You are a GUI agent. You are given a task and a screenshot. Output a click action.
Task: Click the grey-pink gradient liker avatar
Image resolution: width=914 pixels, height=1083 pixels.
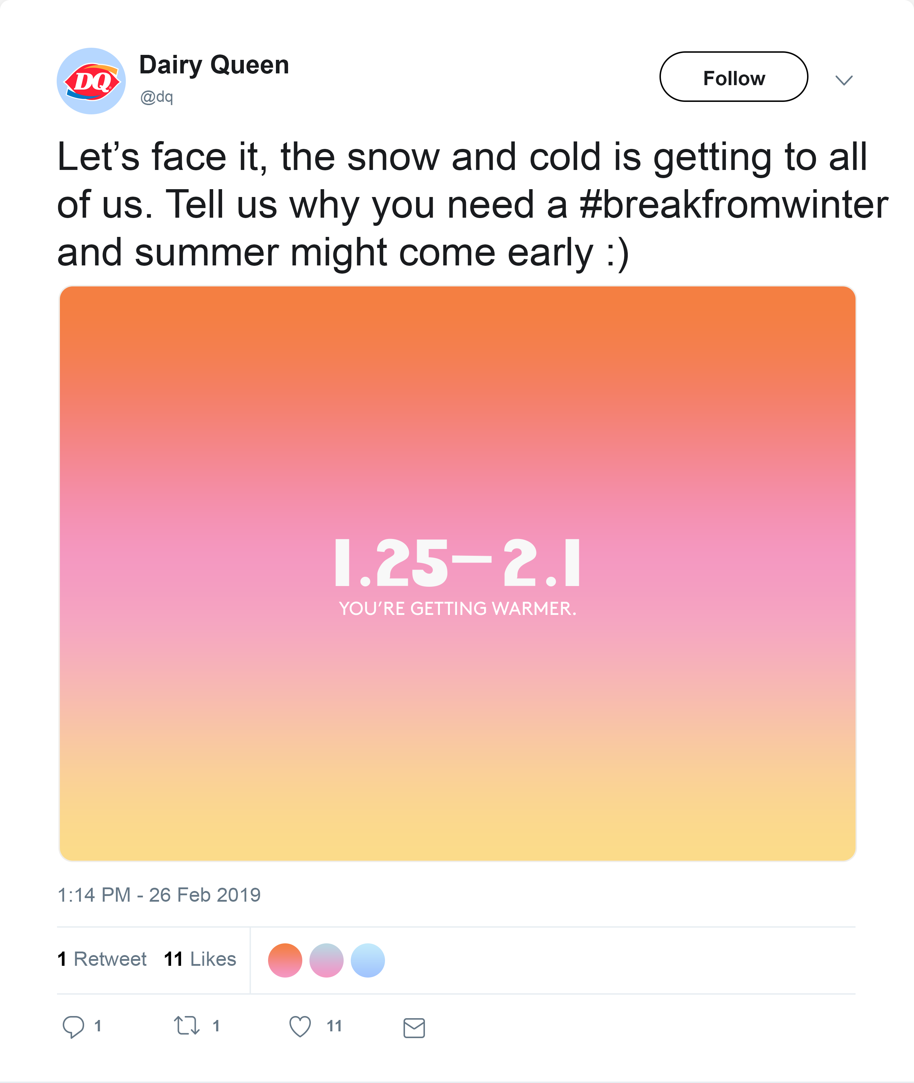click(x=327, y=960)
